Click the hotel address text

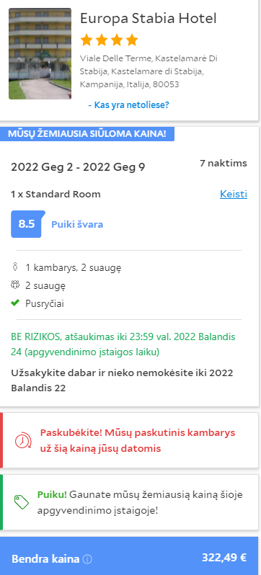pos(149,71)
